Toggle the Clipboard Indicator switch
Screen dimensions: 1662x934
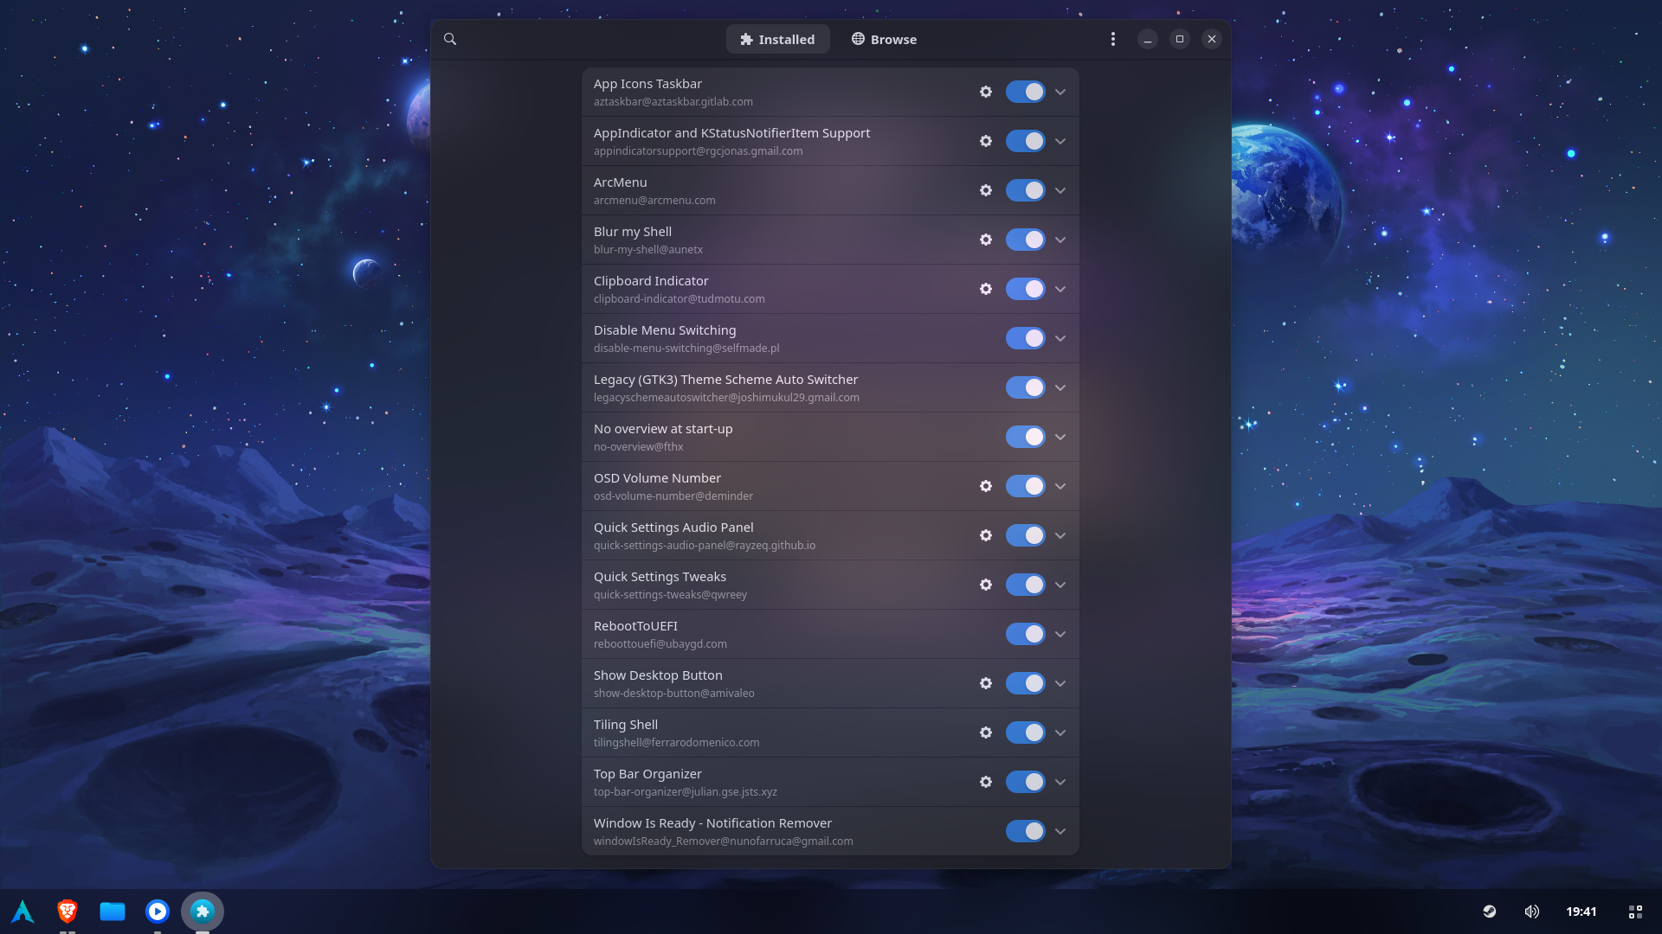(x=1026, y=289)
